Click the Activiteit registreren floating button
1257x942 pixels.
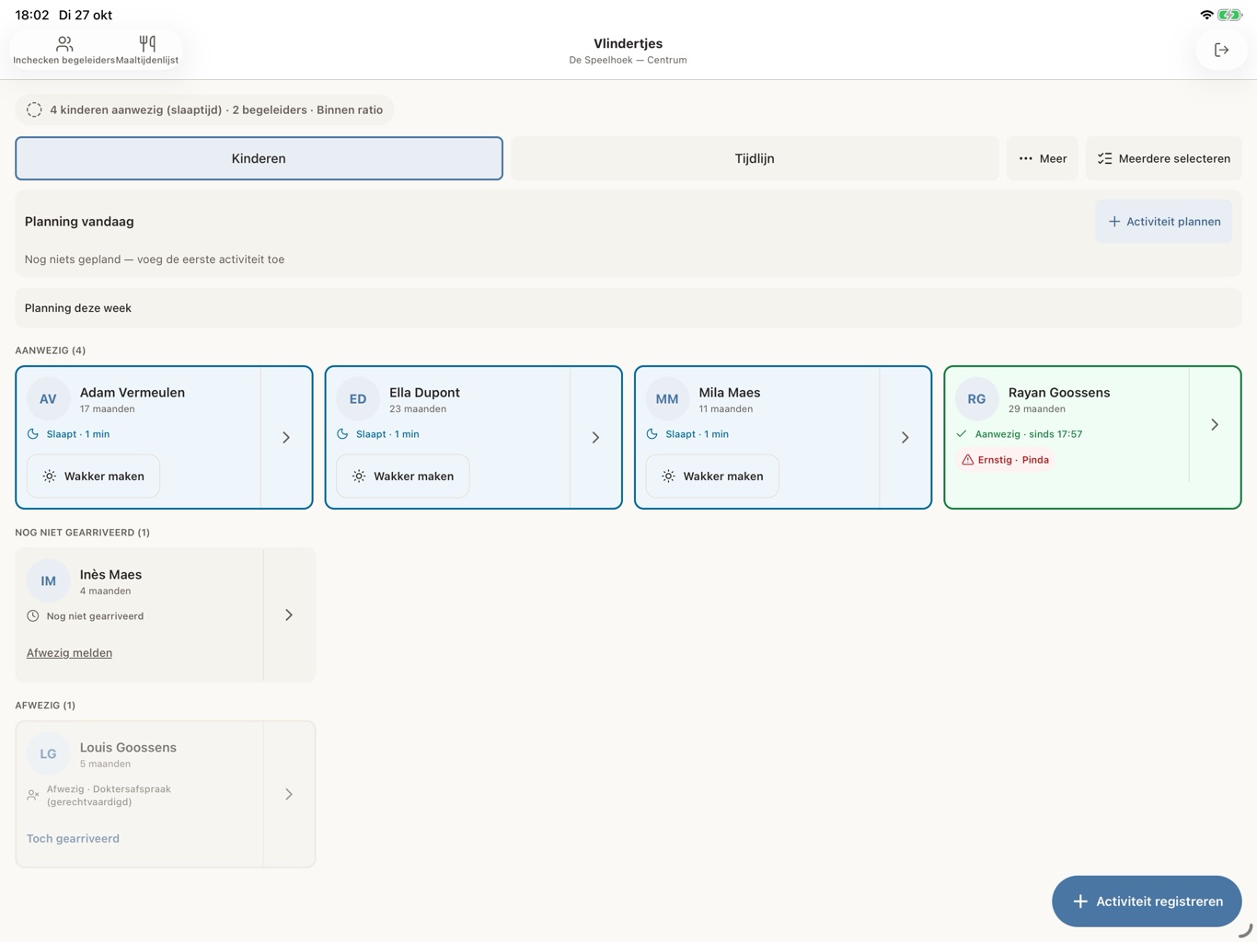(1147, 902)
